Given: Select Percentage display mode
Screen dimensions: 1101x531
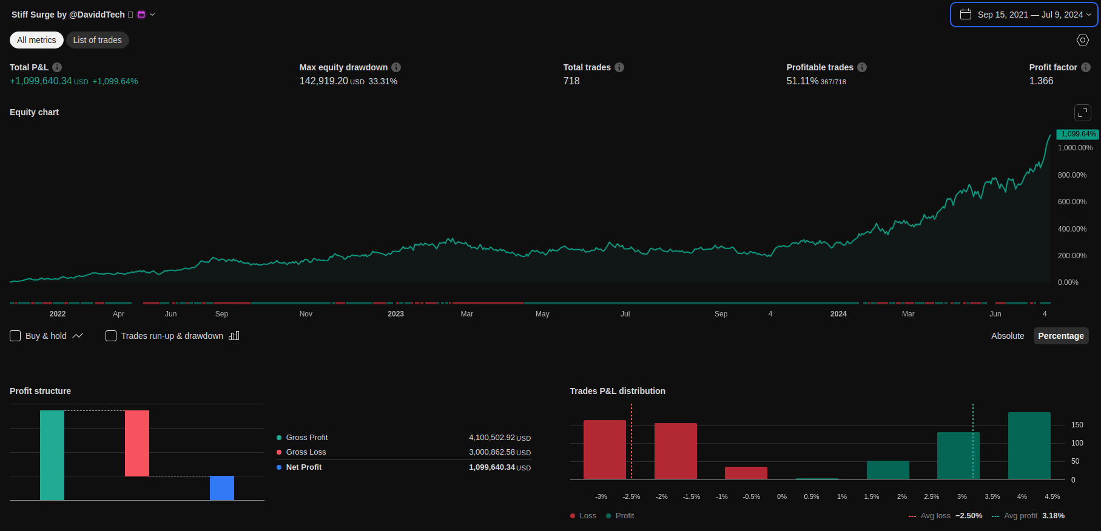Looking at the screenshot, I should [x=1060, y=336].
